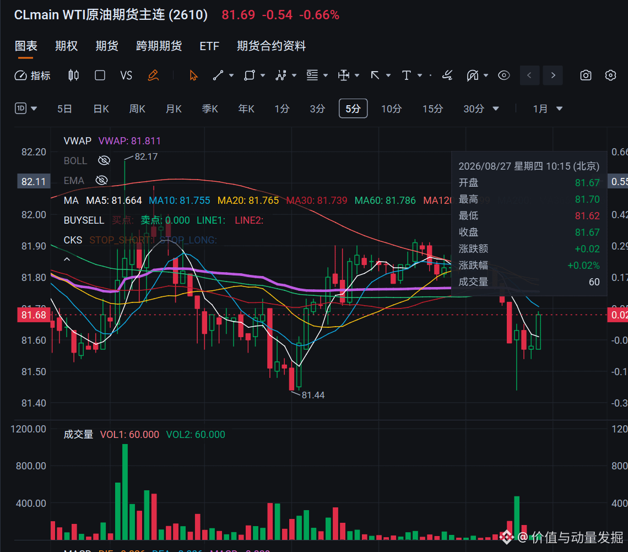628x552 pixels.
Task: Select the 月K timeframe
Action: coord(174,109)
